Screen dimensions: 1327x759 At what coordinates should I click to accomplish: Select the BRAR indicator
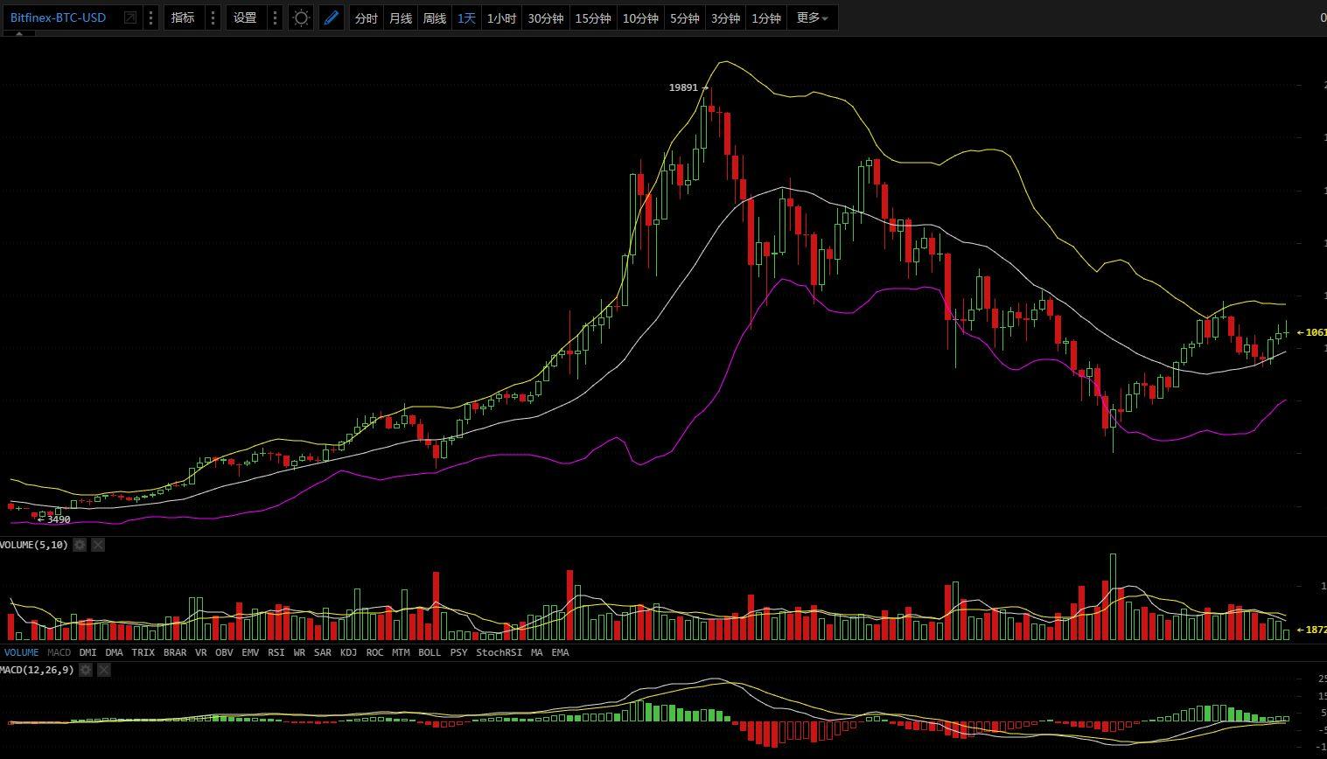click(x=175, y=652)
